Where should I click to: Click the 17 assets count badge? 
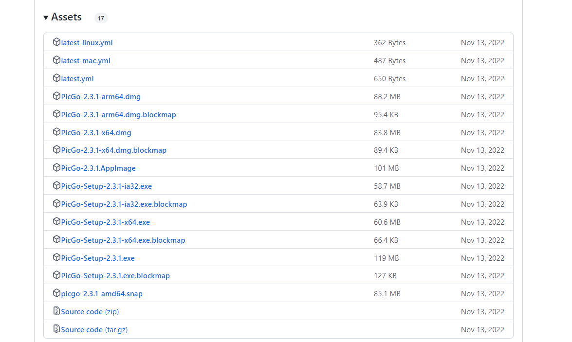[x=101, y=18]
